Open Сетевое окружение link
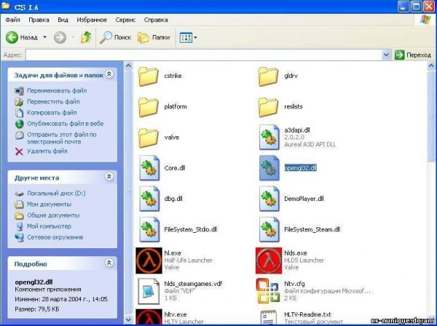 click(x=55, y=237)
